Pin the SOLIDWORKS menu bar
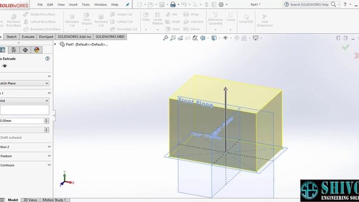Screen dimensions: 359x202 pos(127,4)
